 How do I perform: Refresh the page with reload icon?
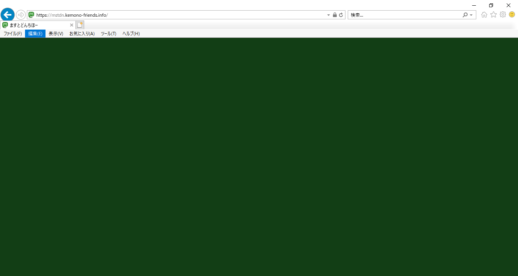point(341,15)
